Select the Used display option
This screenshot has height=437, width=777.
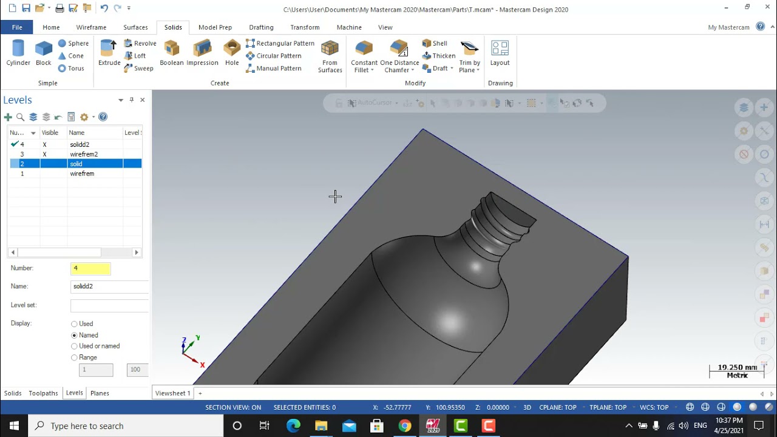74,324
